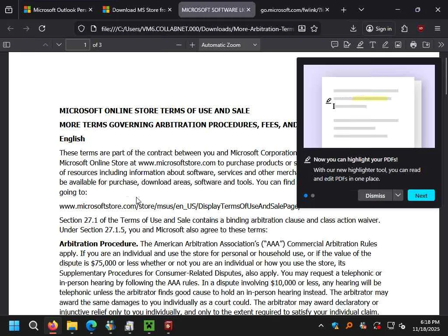The image size is (448, 336).
Task: Zoom in the PDF document
Action: point(192,45)
